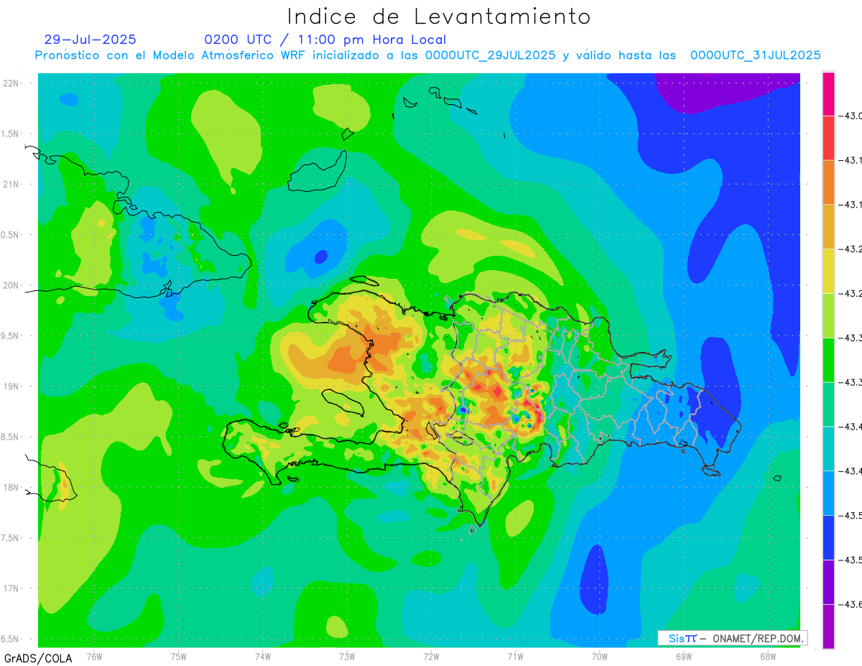Pick the pure bright green legend band
Screen dimensions: 862x666
pyautogui.click(x=828, y=360)
